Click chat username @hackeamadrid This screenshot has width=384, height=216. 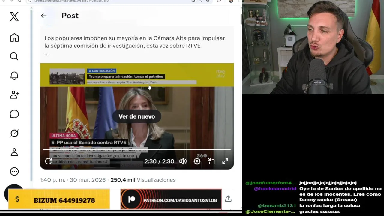point(275,189)
